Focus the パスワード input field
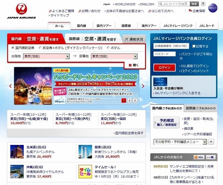This screenshot has width=223, height=185. (164, 54)
